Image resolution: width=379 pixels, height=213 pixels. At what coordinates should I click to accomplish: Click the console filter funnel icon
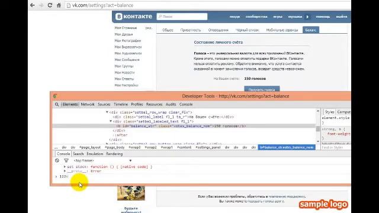click(66, 160)
